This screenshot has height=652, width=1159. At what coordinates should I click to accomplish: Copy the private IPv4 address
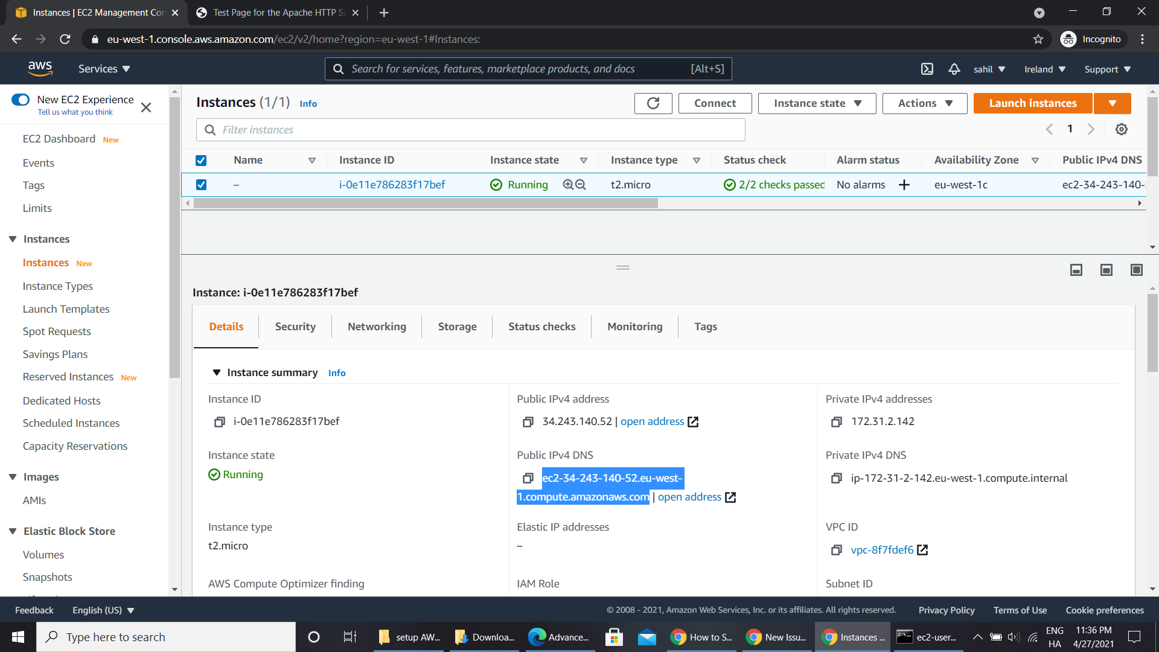coord(836,422)
